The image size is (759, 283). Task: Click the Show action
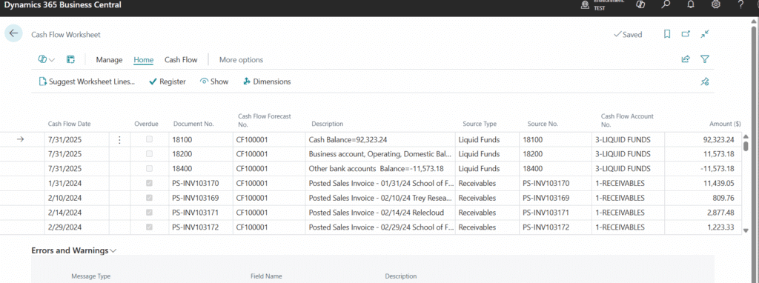(214, 81)
